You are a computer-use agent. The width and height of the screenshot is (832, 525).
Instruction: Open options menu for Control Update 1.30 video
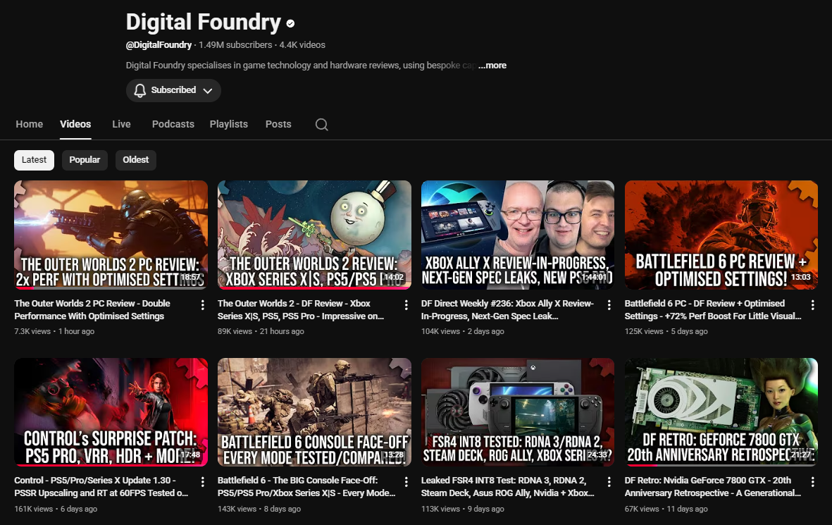203,481
